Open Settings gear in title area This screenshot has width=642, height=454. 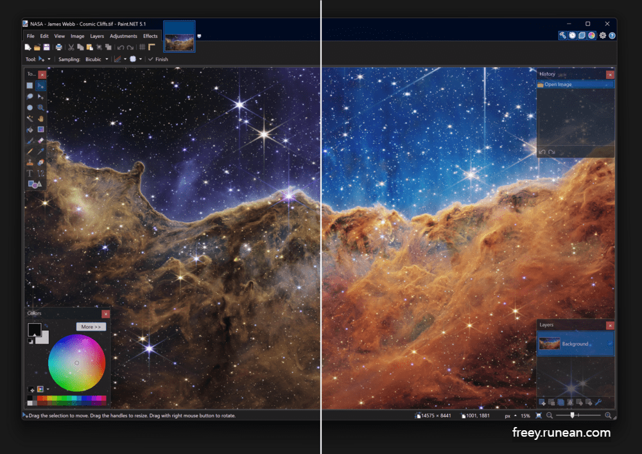coord(603,35)
